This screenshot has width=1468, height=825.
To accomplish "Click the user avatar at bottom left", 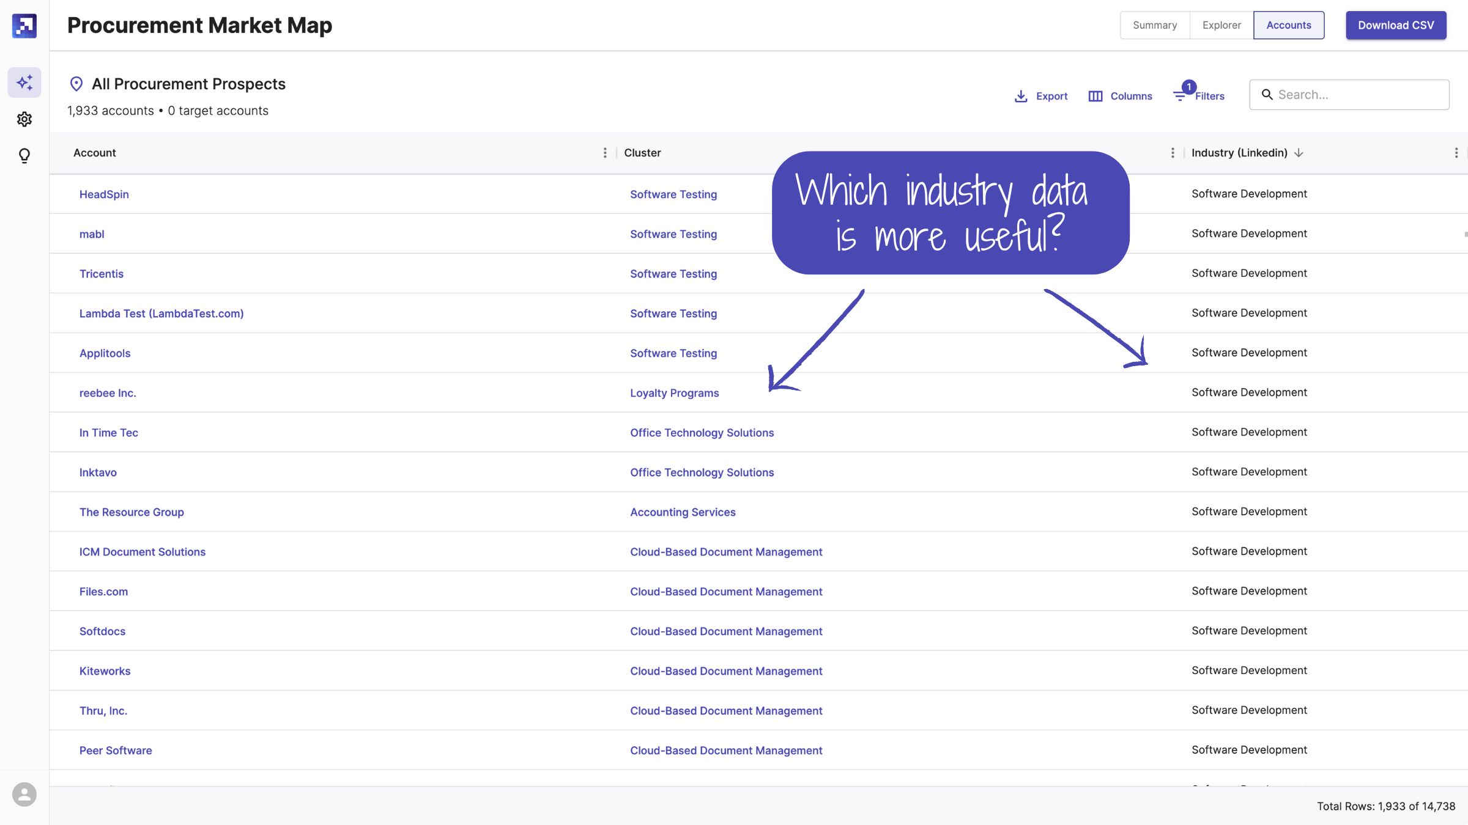I will coord(24,794).
